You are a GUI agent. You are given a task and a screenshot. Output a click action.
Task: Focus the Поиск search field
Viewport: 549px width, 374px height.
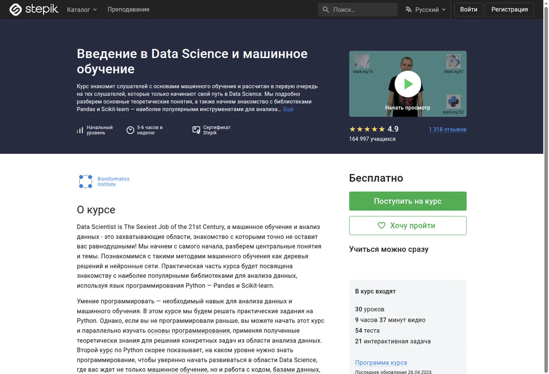[358, 10]
